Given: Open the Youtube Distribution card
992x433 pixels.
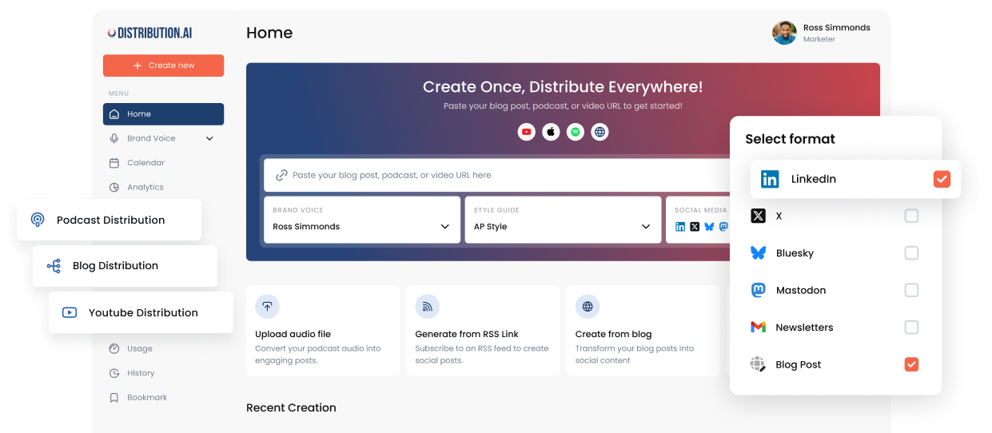Looking at the screenshot, I should [141, 312].
